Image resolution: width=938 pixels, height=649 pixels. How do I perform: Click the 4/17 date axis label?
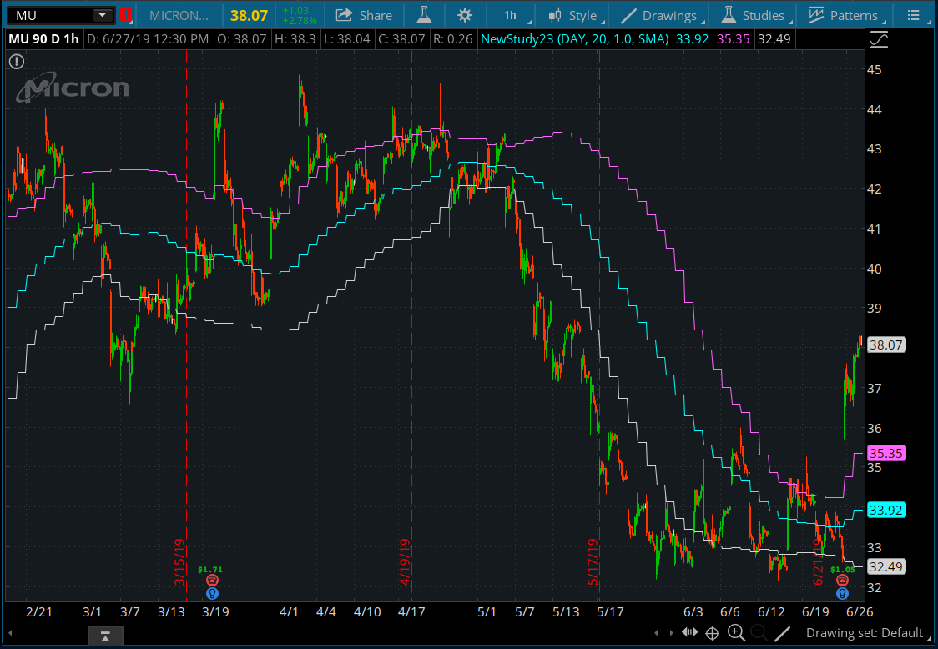tap(411, 612)
